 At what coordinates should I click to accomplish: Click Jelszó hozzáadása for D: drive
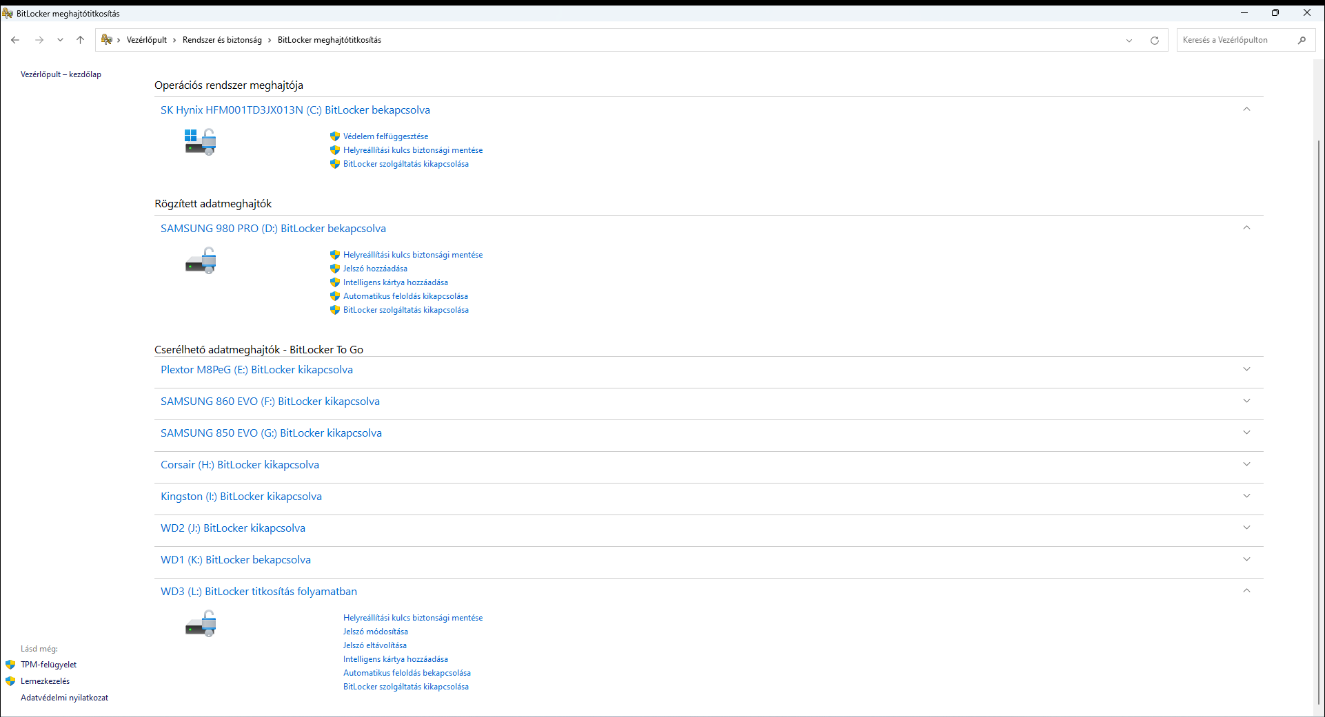(375, 269)
